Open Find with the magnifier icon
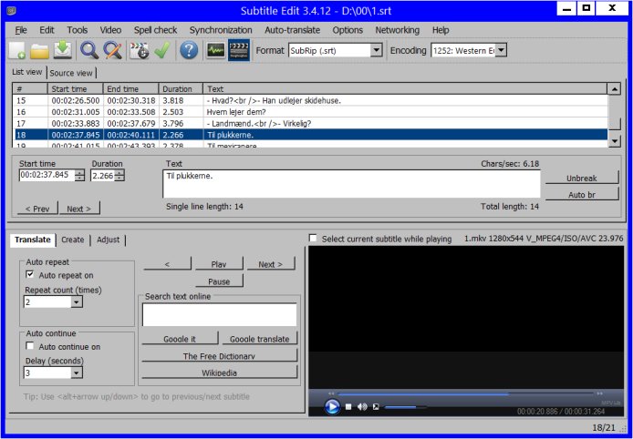Viewport: 633px width, 439px height. pos(89,51)
